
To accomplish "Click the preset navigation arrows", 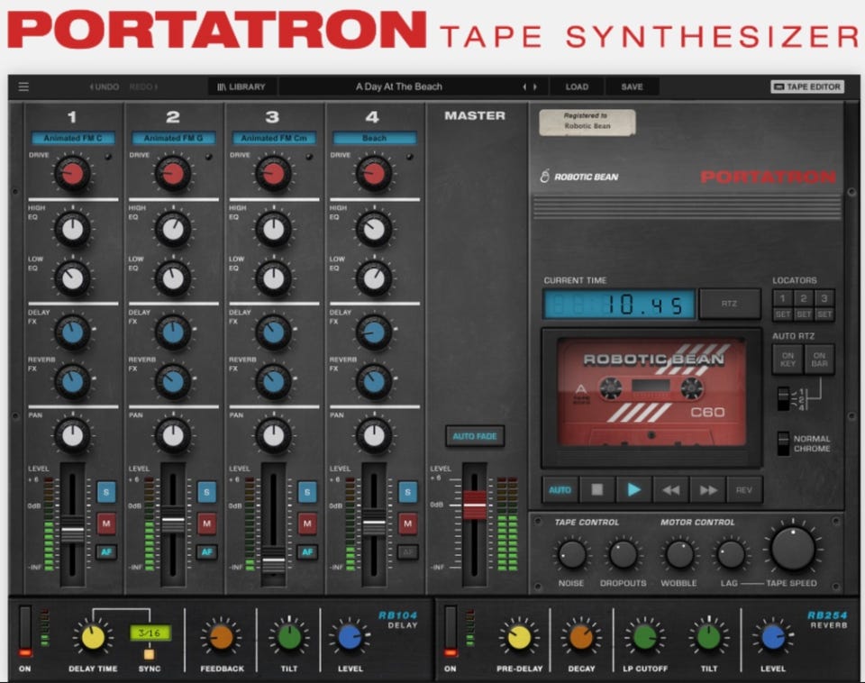I will click(x=531, y=87).
